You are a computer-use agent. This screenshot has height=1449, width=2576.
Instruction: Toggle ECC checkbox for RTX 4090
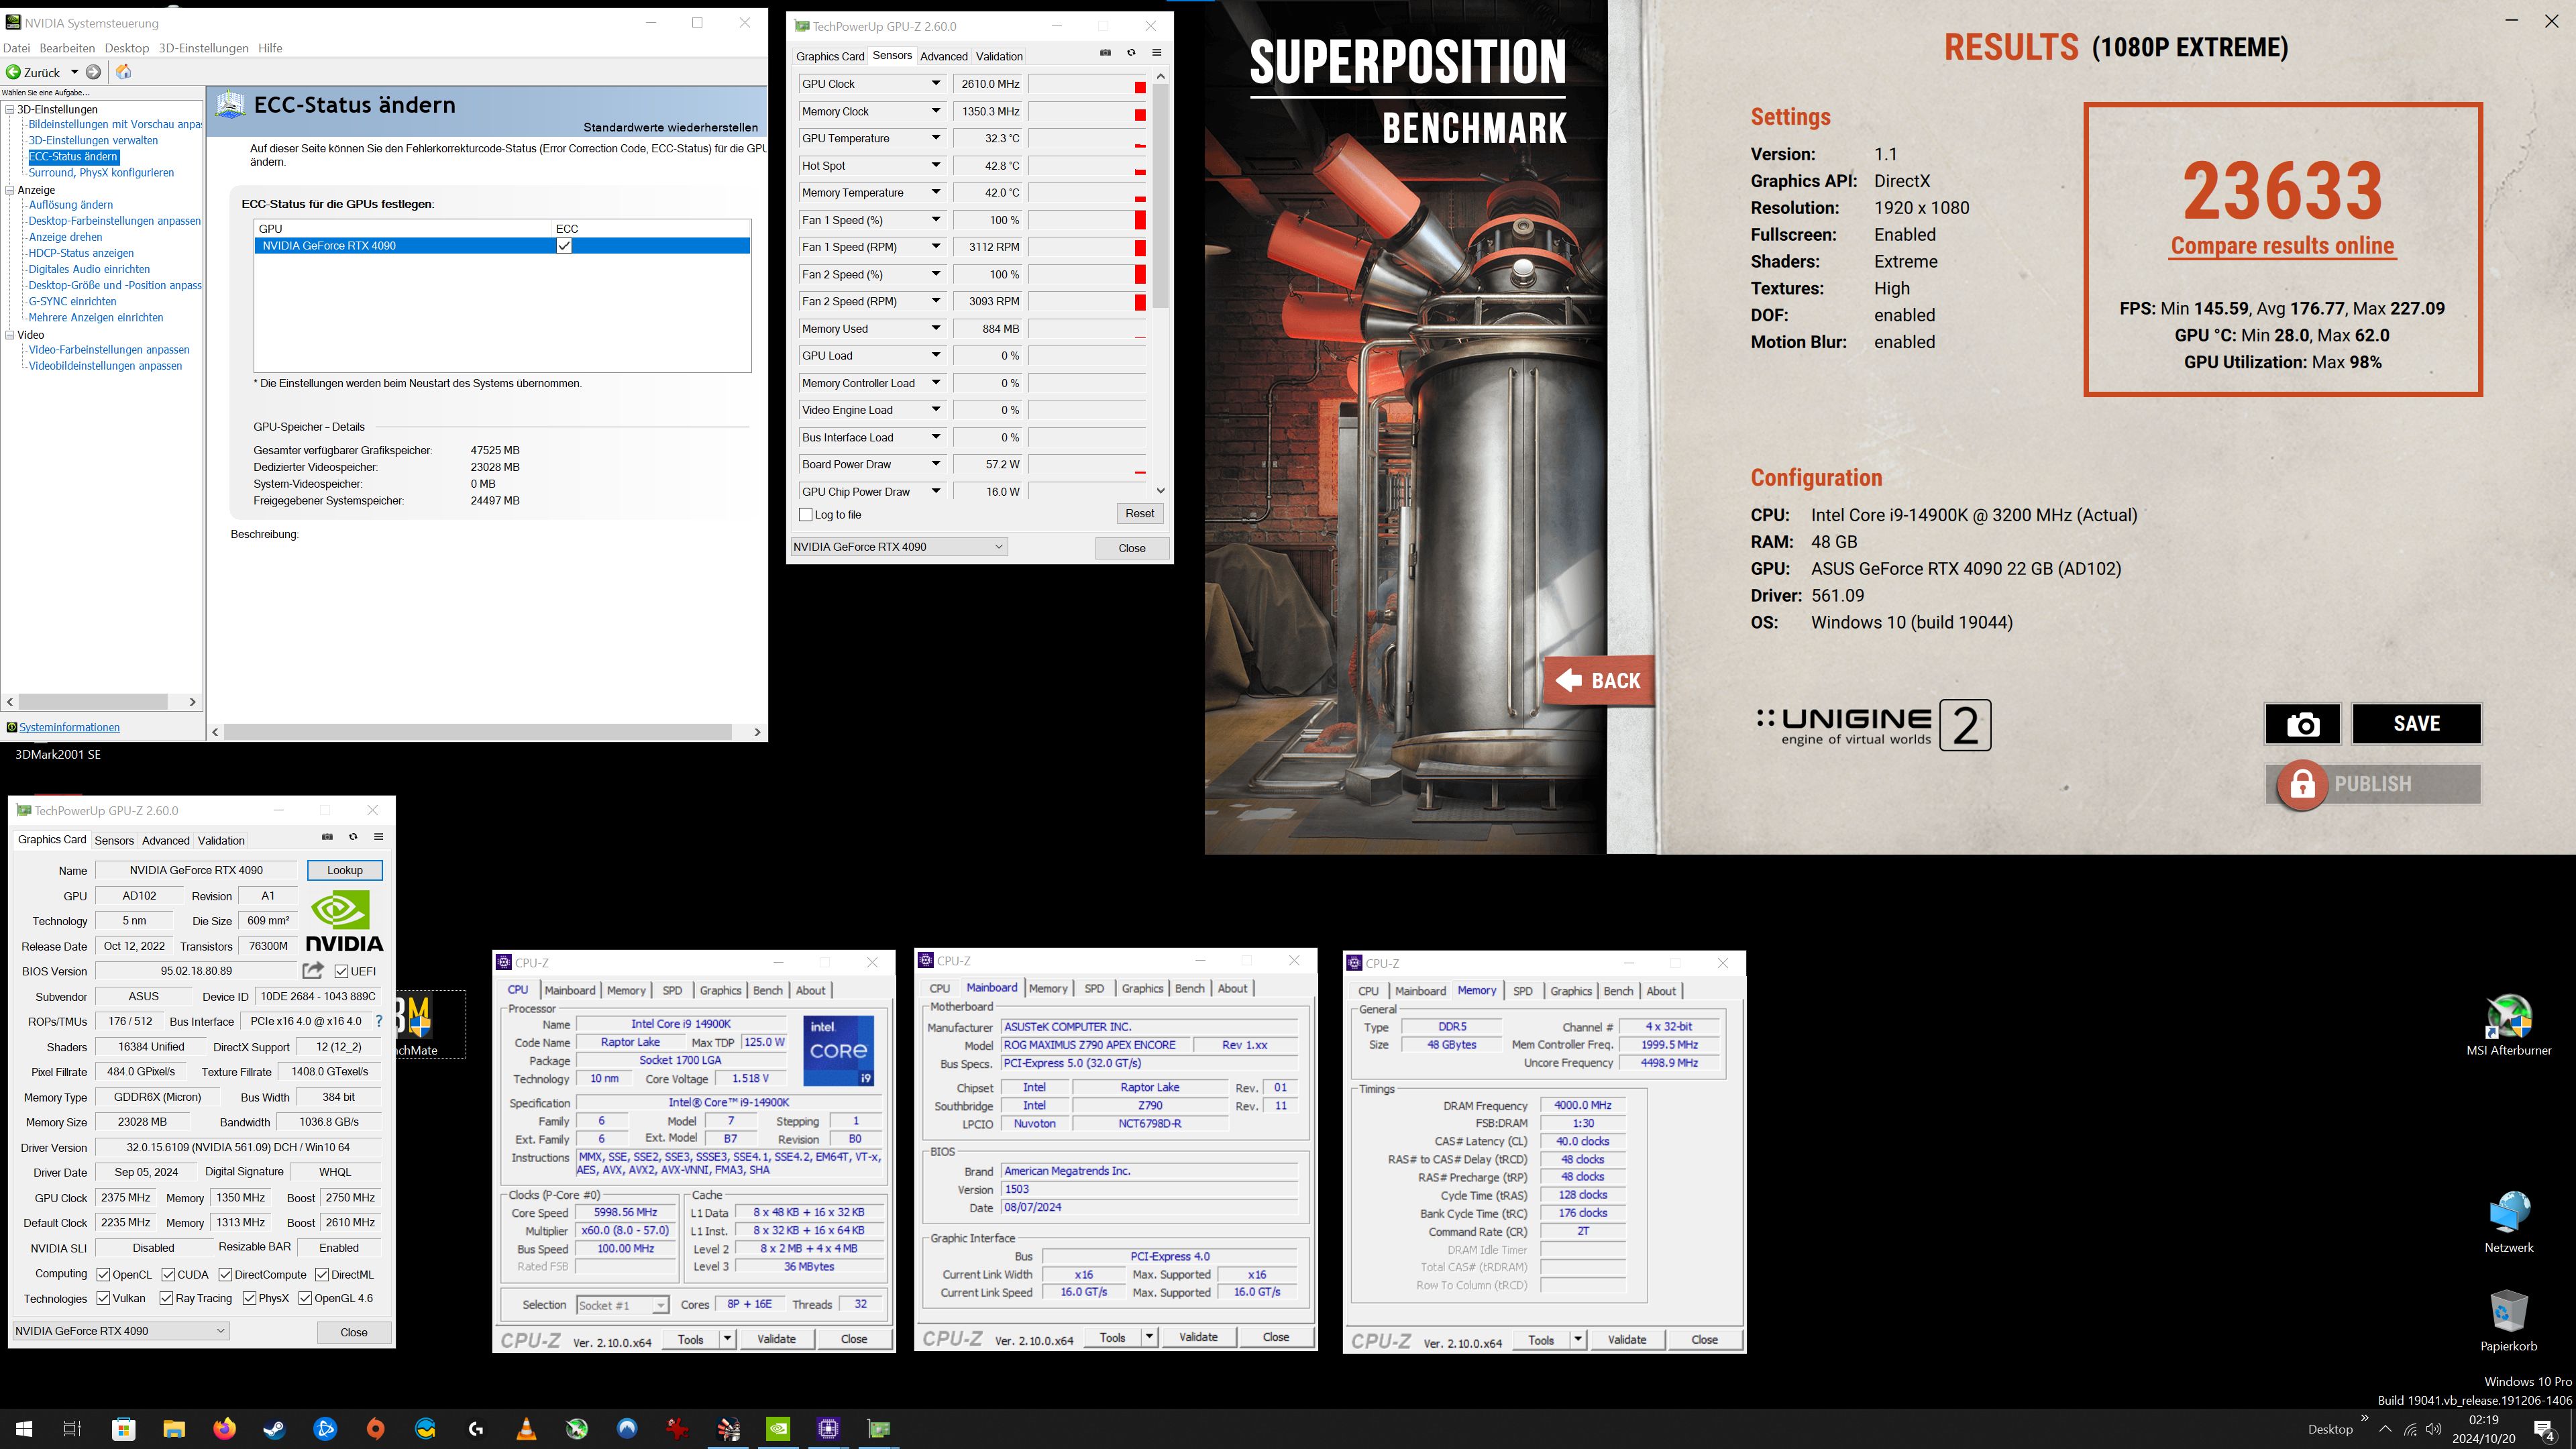coord(564,245)
